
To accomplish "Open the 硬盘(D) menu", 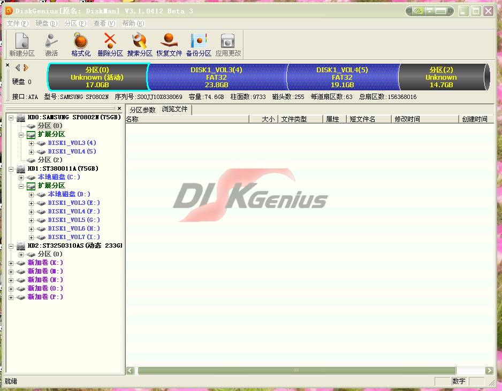I will click(47, 24).
